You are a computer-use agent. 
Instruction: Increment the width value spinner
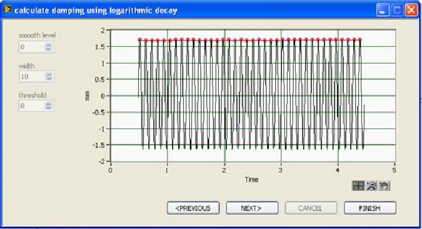point(49,74)
